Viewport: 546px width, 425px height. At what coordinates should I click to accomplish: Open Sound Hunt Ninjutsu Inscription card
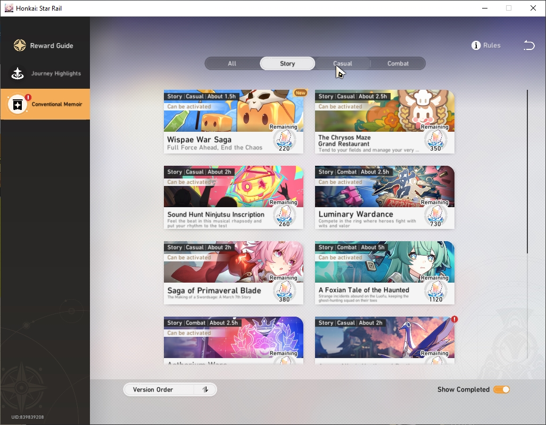click(x=233, y=198)
